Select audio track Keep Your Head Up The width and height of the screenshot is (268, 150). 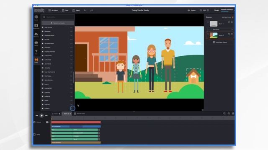(x=50, y=72)
